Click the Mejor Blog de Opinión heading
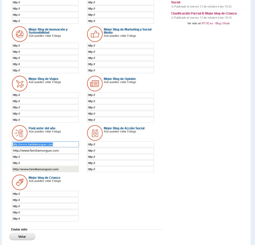This screenshot has width=255, height=245. (x=119, y=79)
